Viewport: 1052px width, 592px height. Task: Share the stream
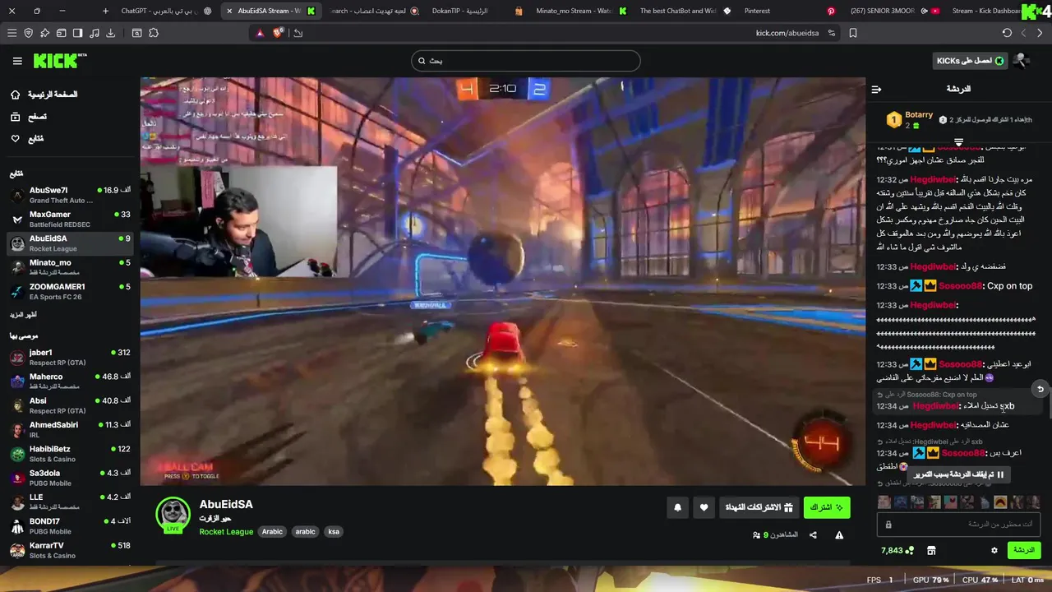click(x=813, y=535)
